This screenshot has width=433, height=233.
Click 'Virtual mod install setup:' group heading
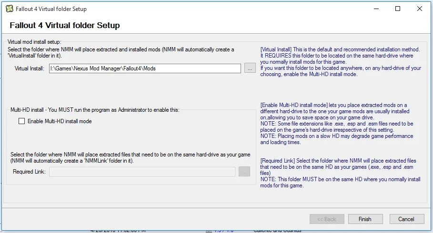tap(34, 42)
